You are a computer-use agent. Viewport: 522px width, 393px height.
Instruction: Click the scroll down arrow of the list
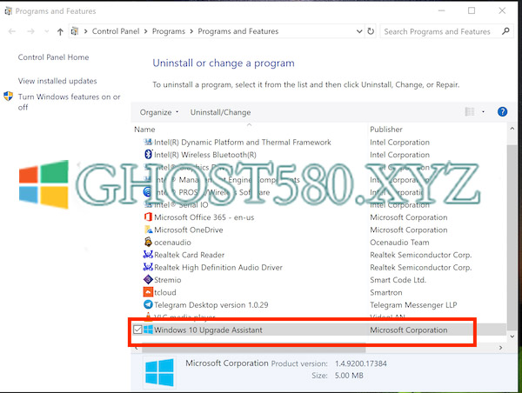tap(512, 336)
